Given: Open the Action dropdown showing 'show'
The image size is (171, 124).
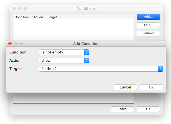Looking at the screenshot, I should coord(64,60).
